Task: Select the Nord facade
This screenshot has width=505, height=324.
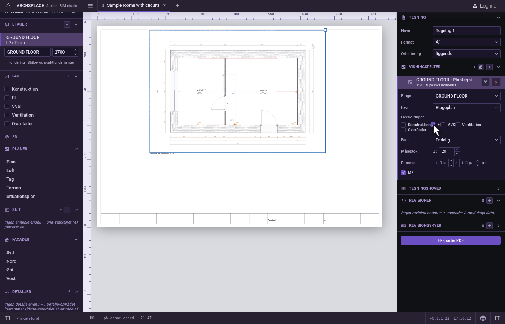Action: pos(11,261)
